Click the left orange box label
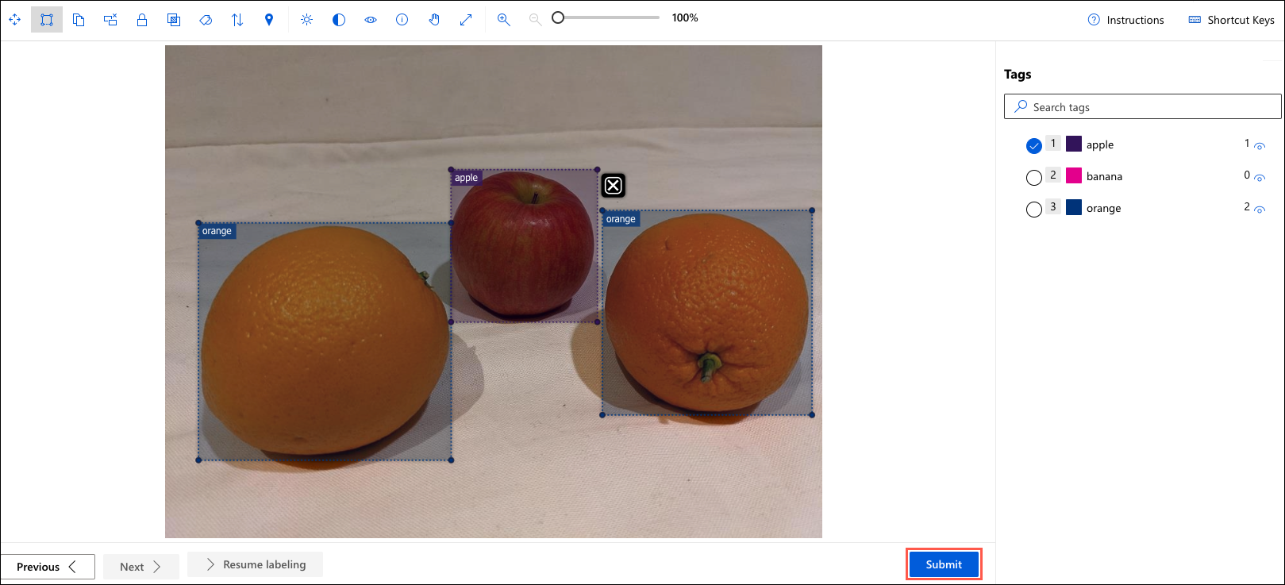1285x585 pixels. [217, 231]
